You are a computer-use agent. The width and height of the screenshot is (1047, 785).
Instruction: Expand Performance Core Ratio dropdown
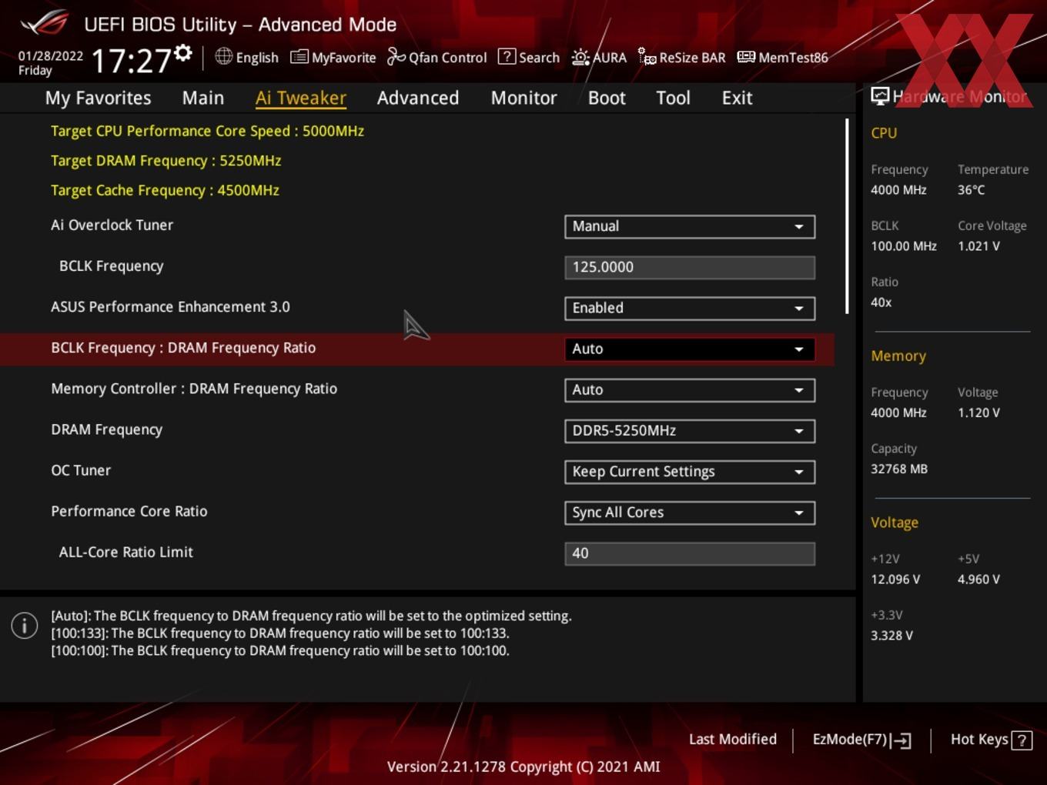tap(690, 512)
